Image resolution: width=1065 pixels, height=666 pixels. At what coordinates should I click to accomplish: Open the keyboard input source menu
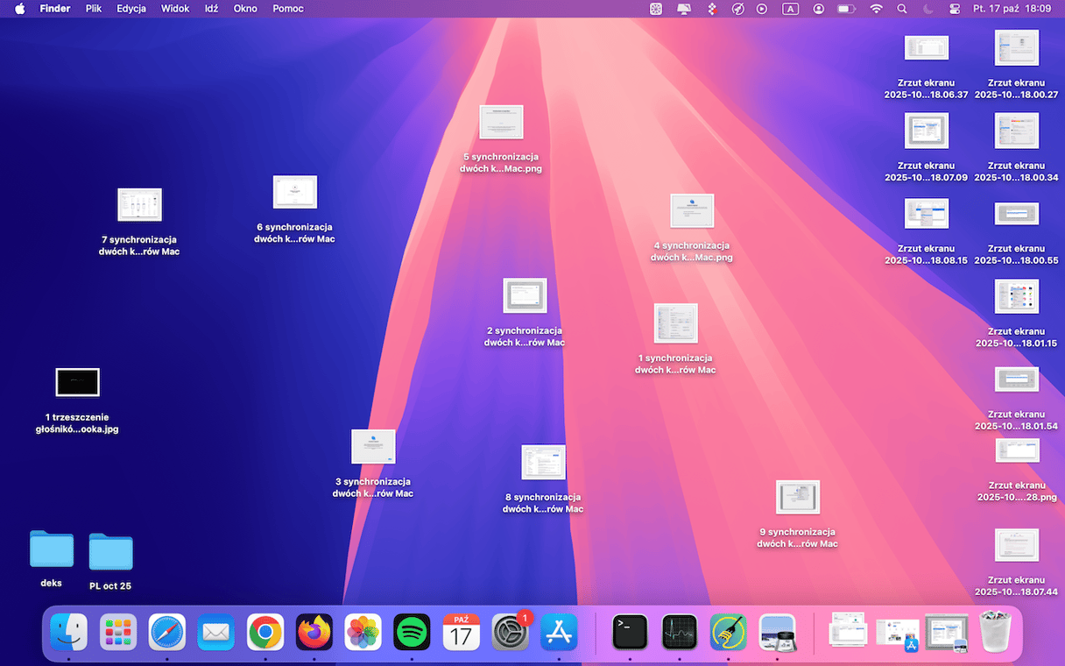(790, 9)
